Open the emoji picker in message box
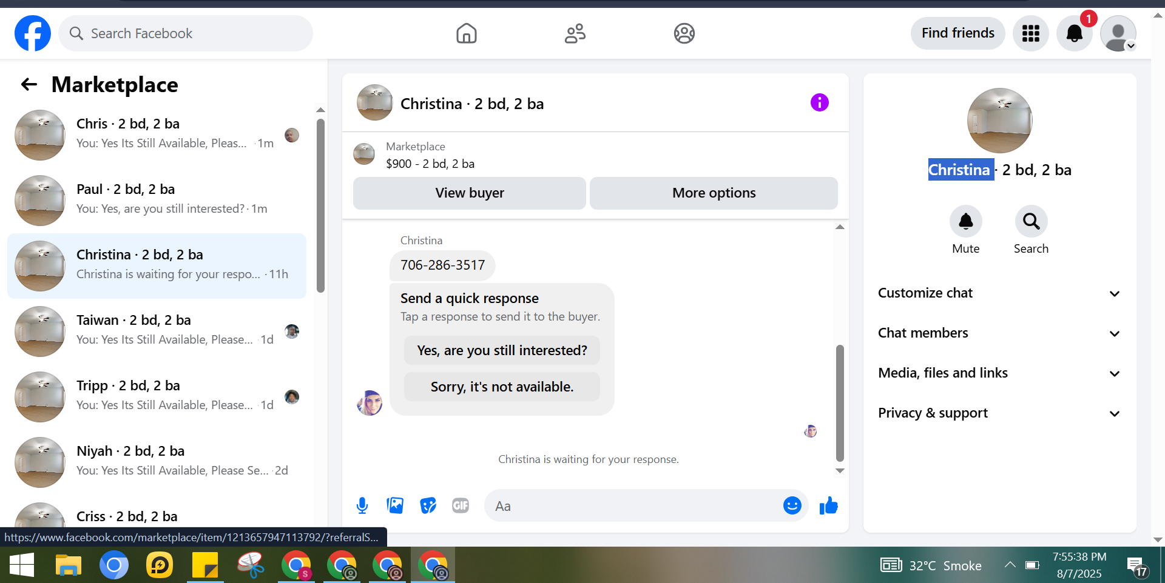The width and height of the screenshot is (1165, 583). coord(792,505)
